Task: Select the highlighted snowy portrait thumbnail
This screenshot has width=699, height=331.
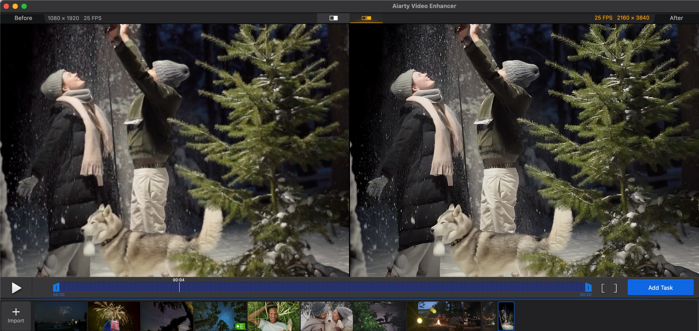Action: tap(506, 316)
